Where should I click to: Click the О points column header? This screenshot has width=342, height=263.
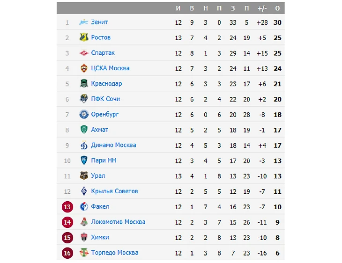277,8
